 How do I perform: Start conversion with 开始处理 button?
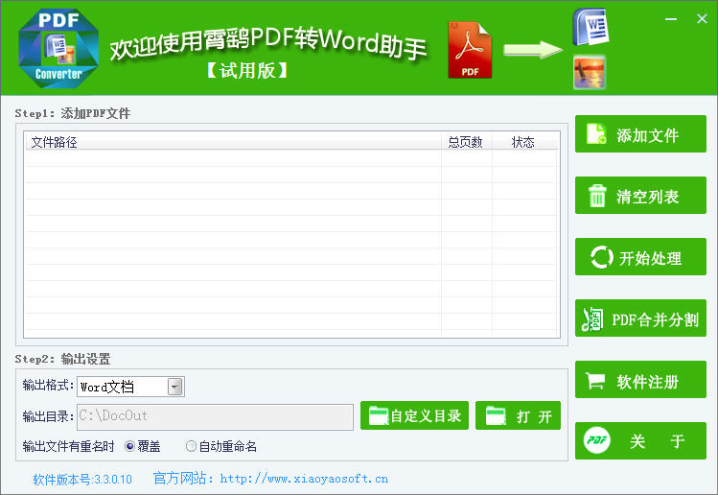(640, 257)
